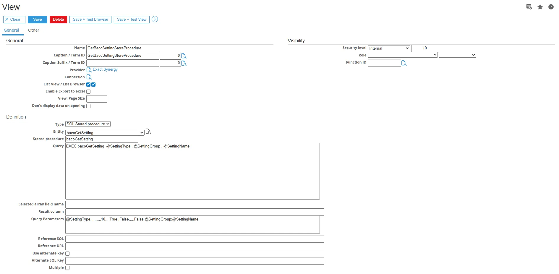This screenshot has width=559, height=274.
Task: Add page to favorites with star icon
Action: tap(540, 7)
